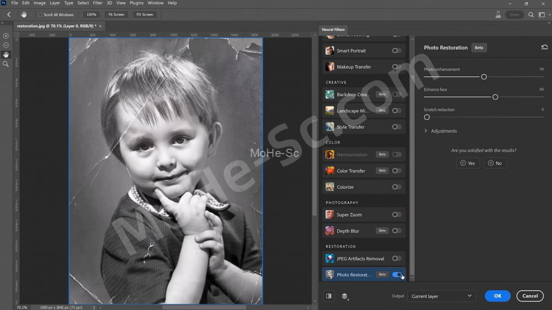The image size is (552, 310).
Task: Open the workspace layout switcher icon
Action: 542,14
